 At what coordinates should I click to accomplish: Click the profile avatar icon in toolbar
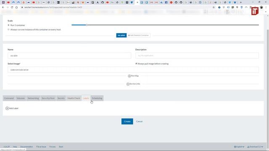261,8
